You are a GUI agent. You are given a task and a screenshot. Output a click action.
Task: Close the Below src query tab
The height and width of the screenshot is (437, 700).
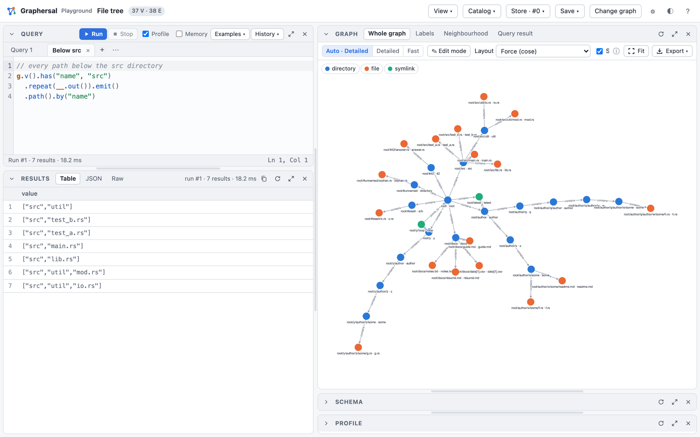coord(88,50)
